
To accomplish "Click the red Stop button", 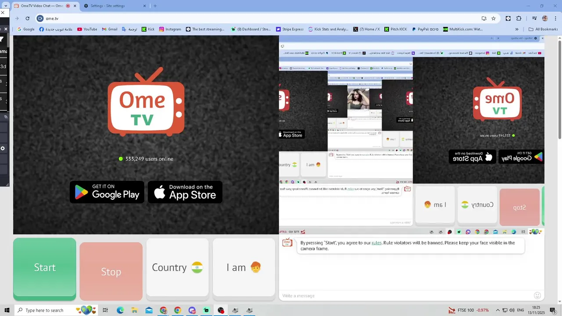I will [x=111, y=272].
